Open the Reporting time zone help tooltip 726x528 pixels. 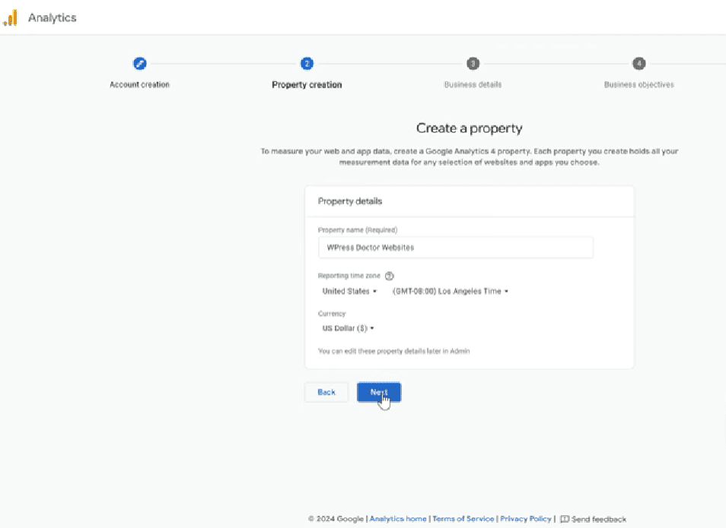coord(388,276)
